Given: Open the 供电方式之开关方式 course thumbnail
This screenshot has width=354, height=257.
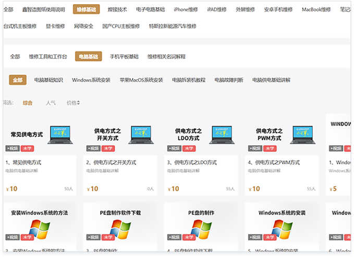Looking at the screenshot, I should click(x=120, y=135).
